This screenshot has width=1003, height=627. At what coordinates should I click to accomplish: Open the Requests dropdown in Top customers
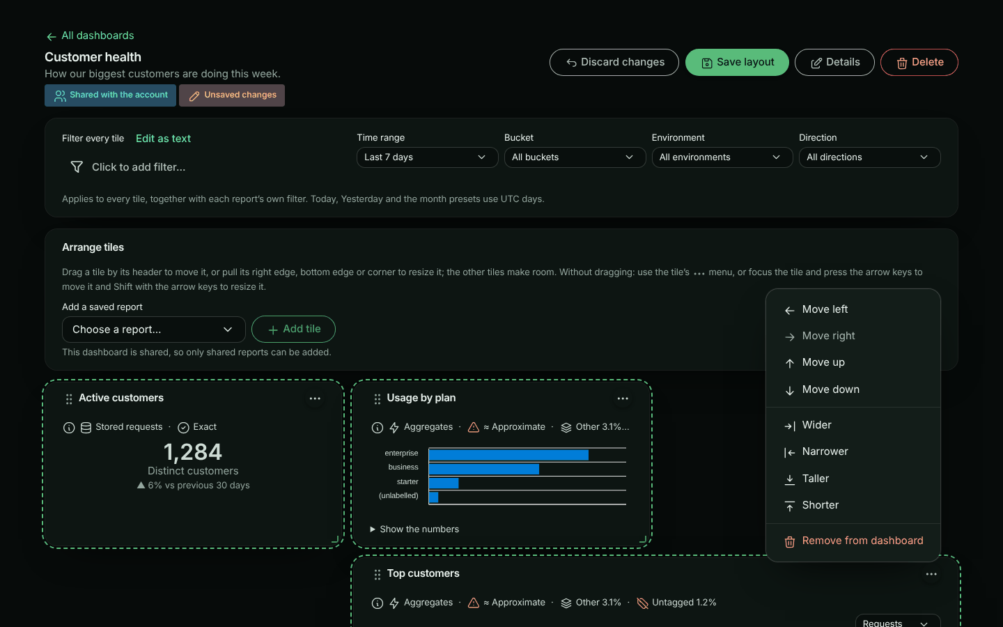coord(898,621)
